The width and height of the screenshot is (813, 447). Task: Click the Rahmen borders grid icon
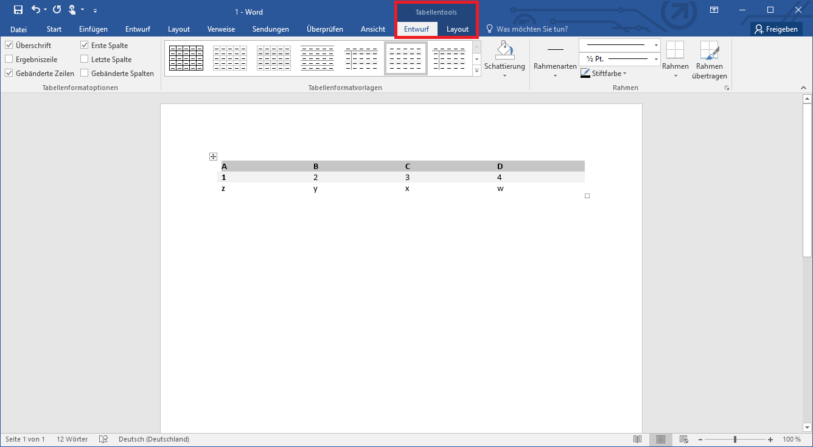point(675,50)
